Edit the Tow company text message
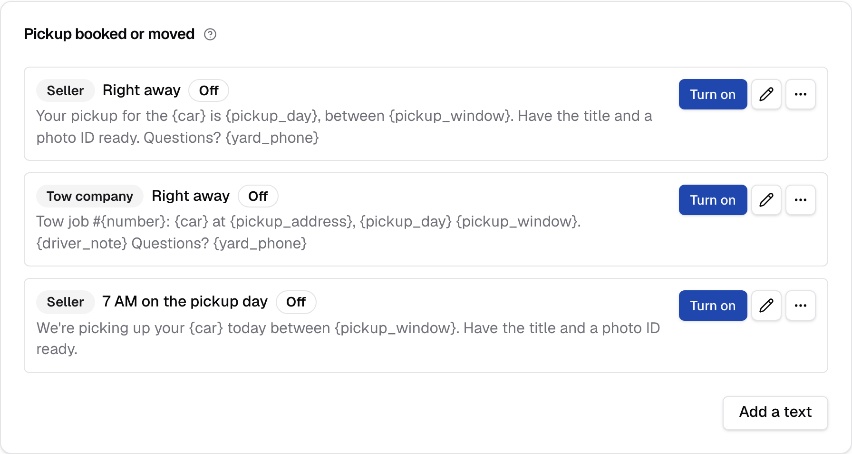Screen dimensions: 852x454 pyautogui.click(x=766, y=200)
